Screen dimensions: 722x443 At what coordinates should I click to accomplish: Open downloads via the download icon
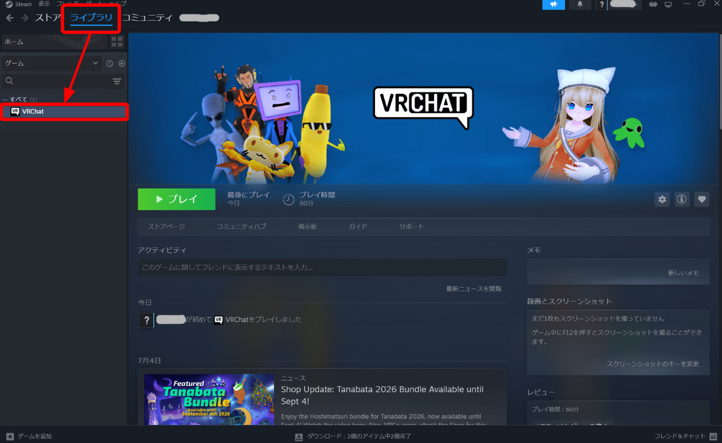tap(298, 437)
